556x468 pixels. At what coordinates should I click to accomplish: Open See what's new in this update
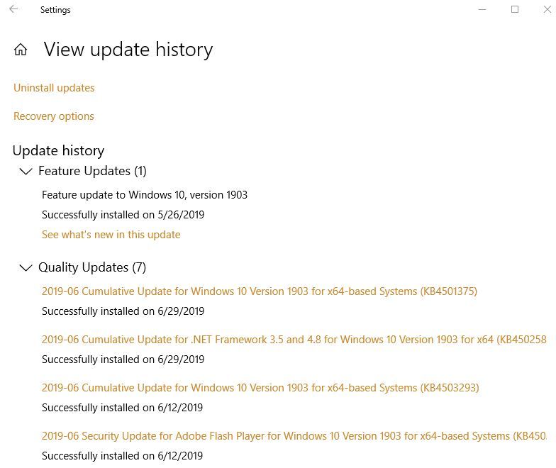tap(111, 235)
